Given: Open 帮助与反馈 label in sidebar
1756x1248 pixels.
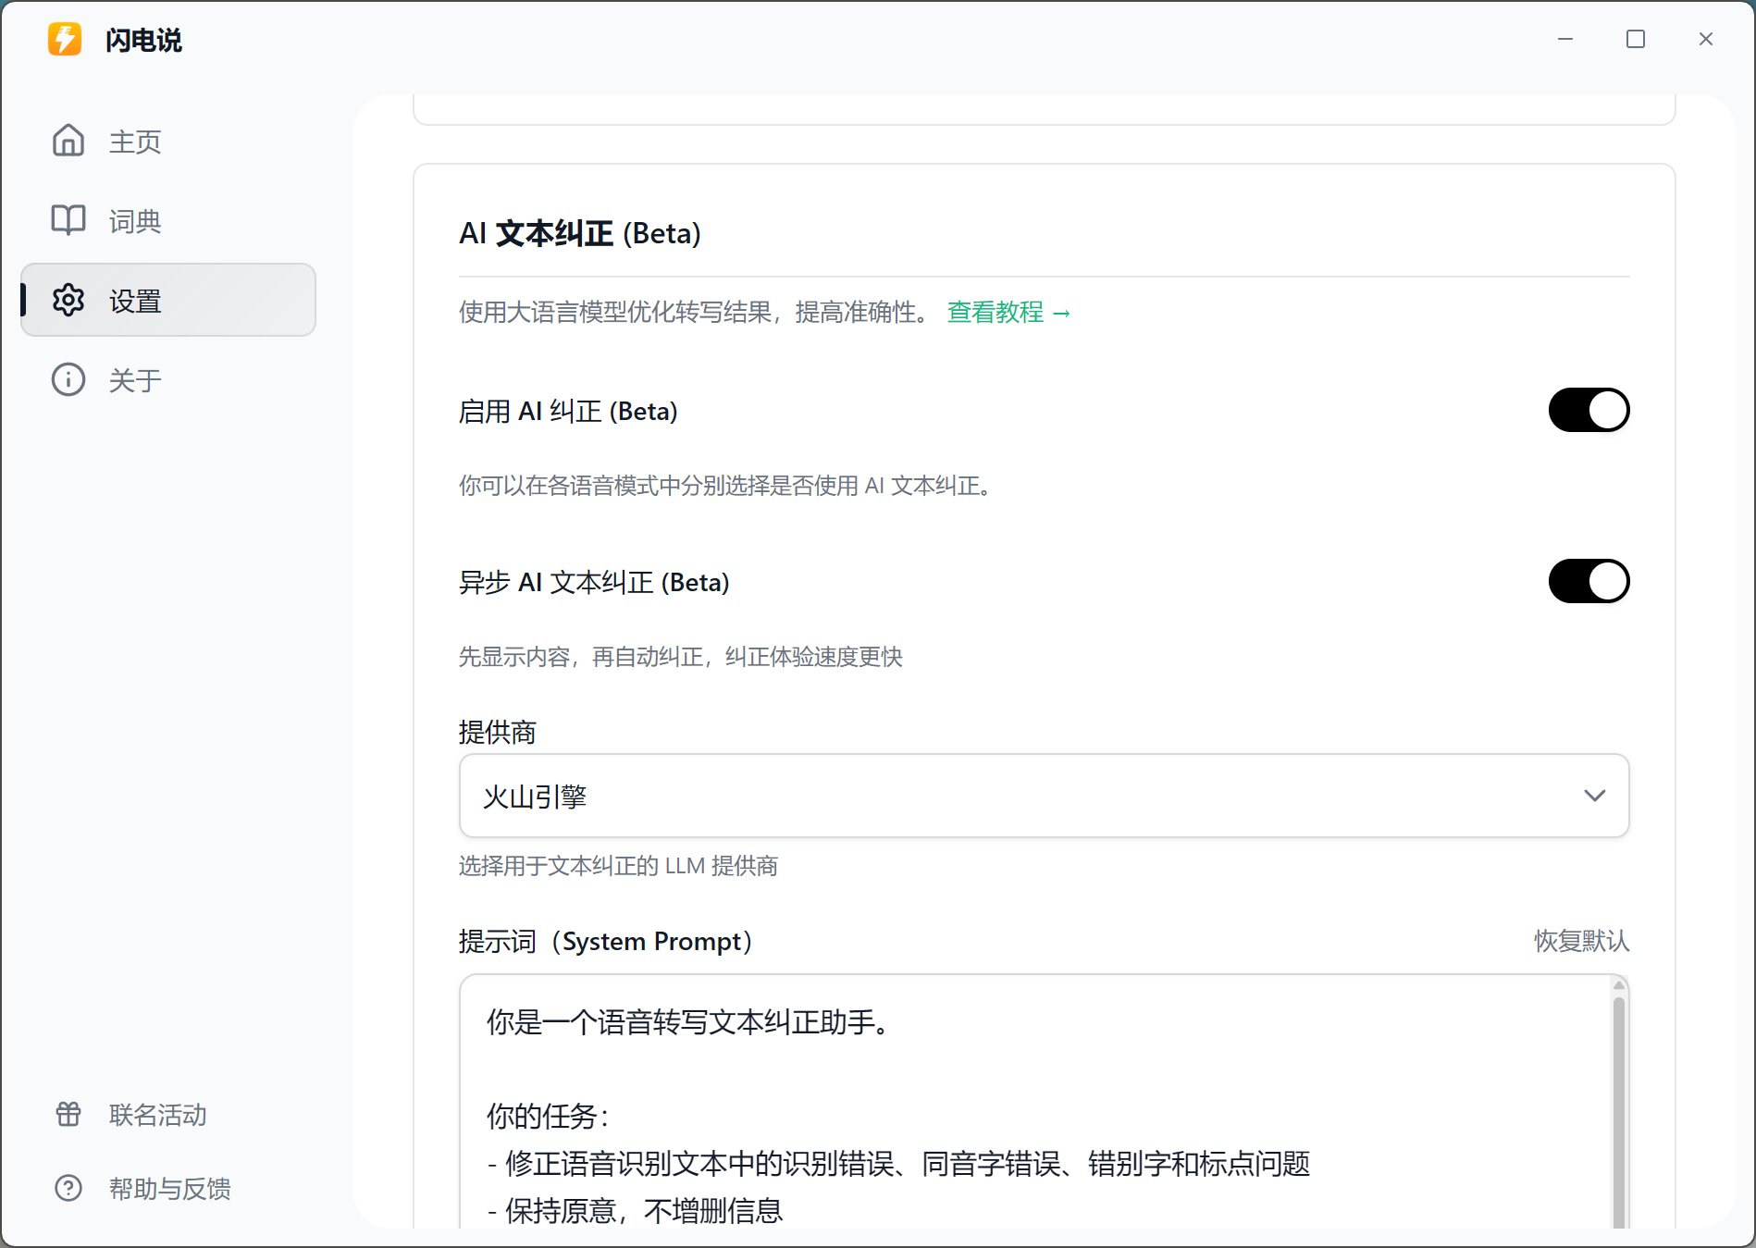Looking at the screenshot, I should click(170, 1189).
